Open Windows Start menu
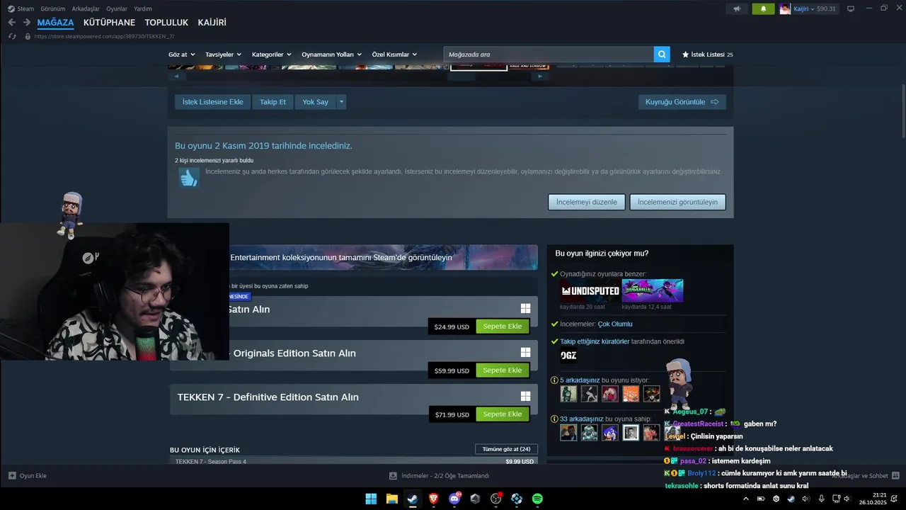 tap(371, 499)
